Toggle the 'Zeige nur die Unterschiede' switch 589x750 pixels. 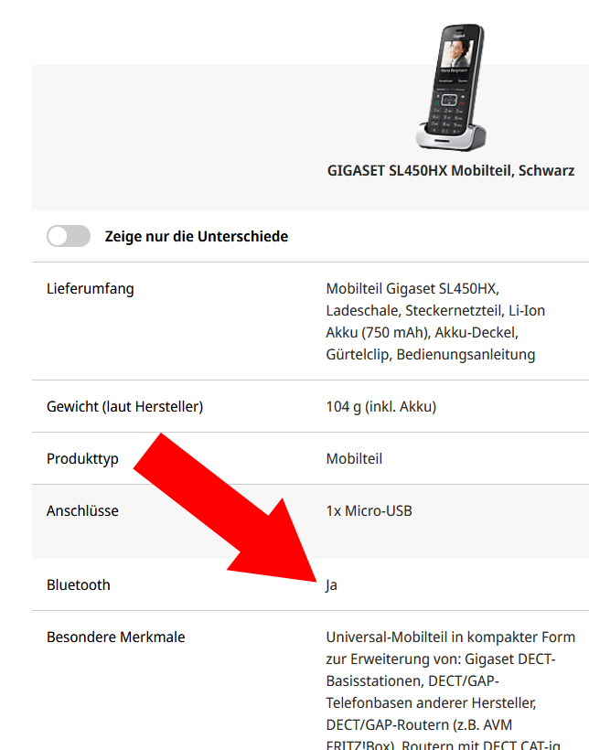pyautogui.click(x=69, y=236)
